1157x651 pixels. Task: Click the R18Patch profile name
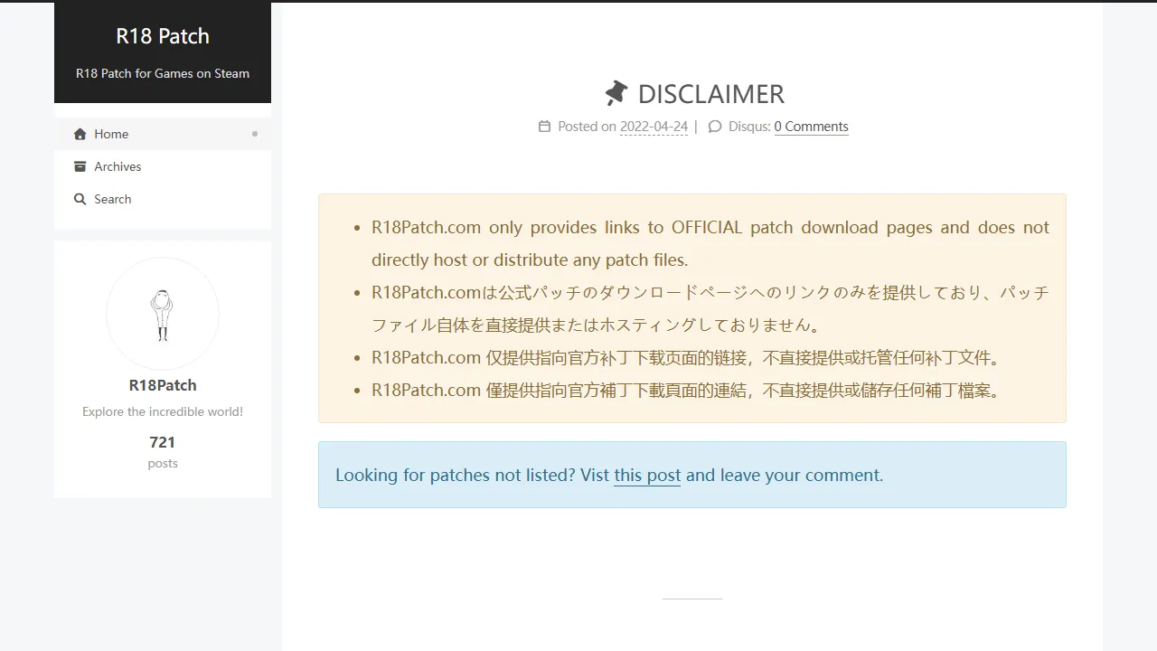(163, 384)
